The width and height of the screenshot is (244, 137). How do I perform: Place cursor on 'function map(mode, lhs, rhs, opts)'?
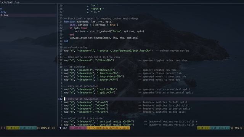[88, 22]
